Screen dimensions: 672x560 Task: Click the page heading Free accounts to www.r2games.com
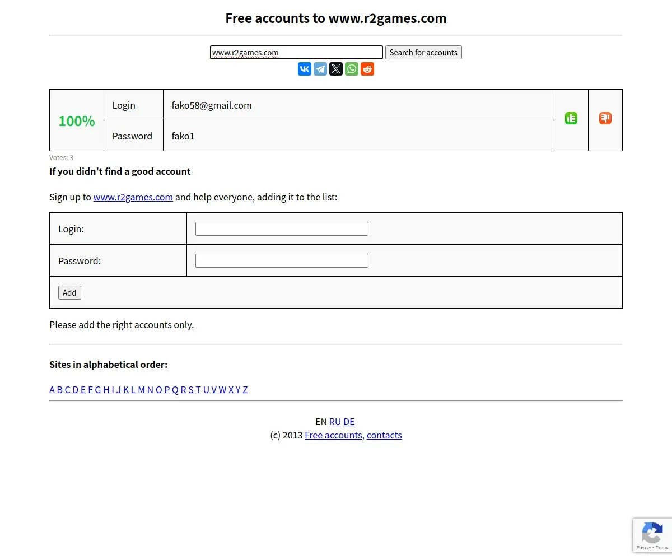[x=336, y=18]
